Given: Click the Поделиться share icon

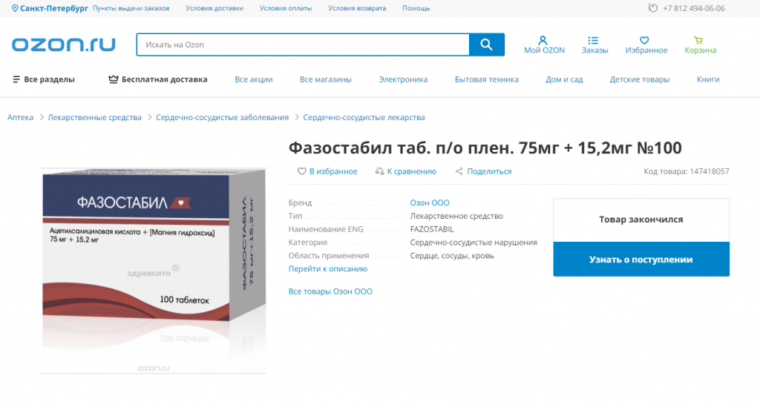Looking at the screenshot, I should pos(459,171).
